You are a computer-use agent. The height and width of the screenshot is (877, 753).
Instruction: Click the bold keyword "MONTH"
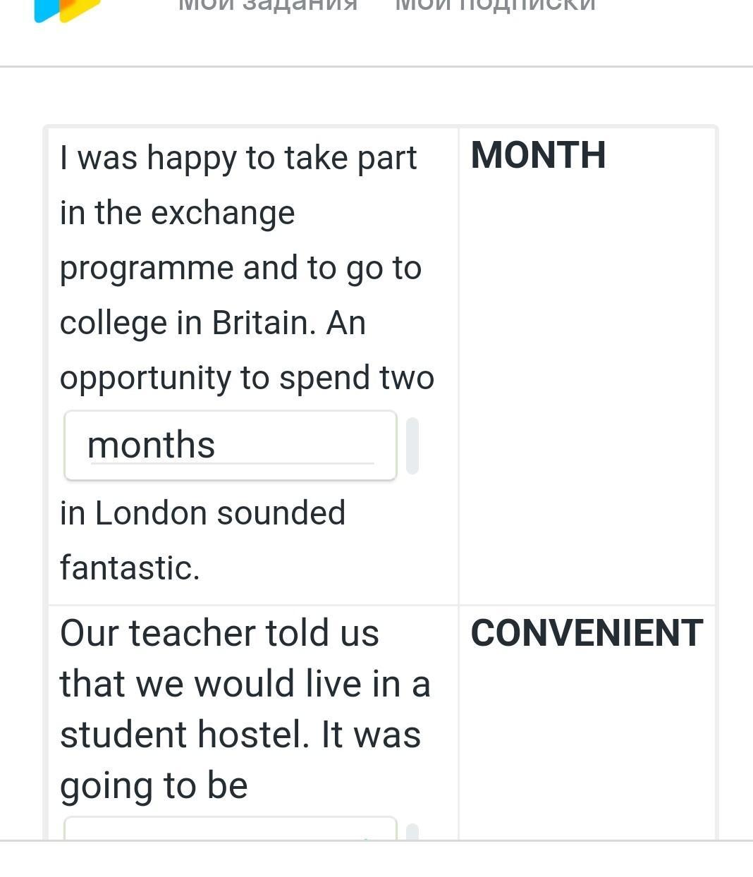tap(538, 155)
